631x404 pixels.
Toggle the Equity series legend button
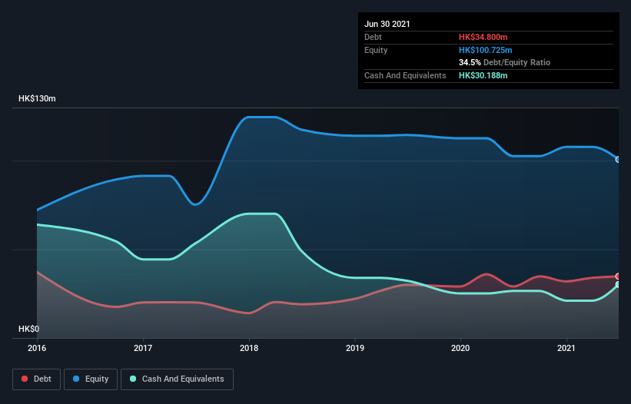tap(91, 379)
